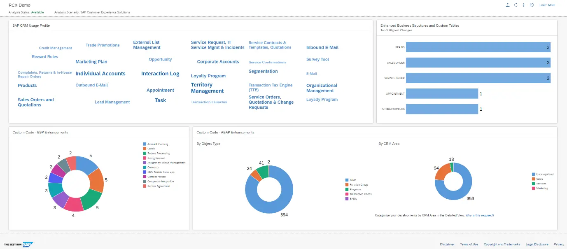
Task: Click the INTERACTION LOG bar in the chart
Action: pos(442,109)
